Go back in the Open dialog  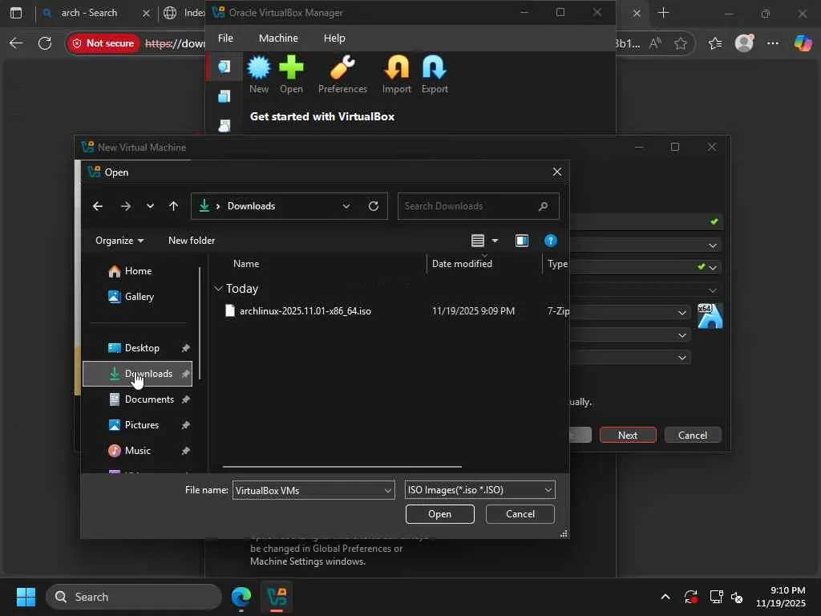coord(97,206)
